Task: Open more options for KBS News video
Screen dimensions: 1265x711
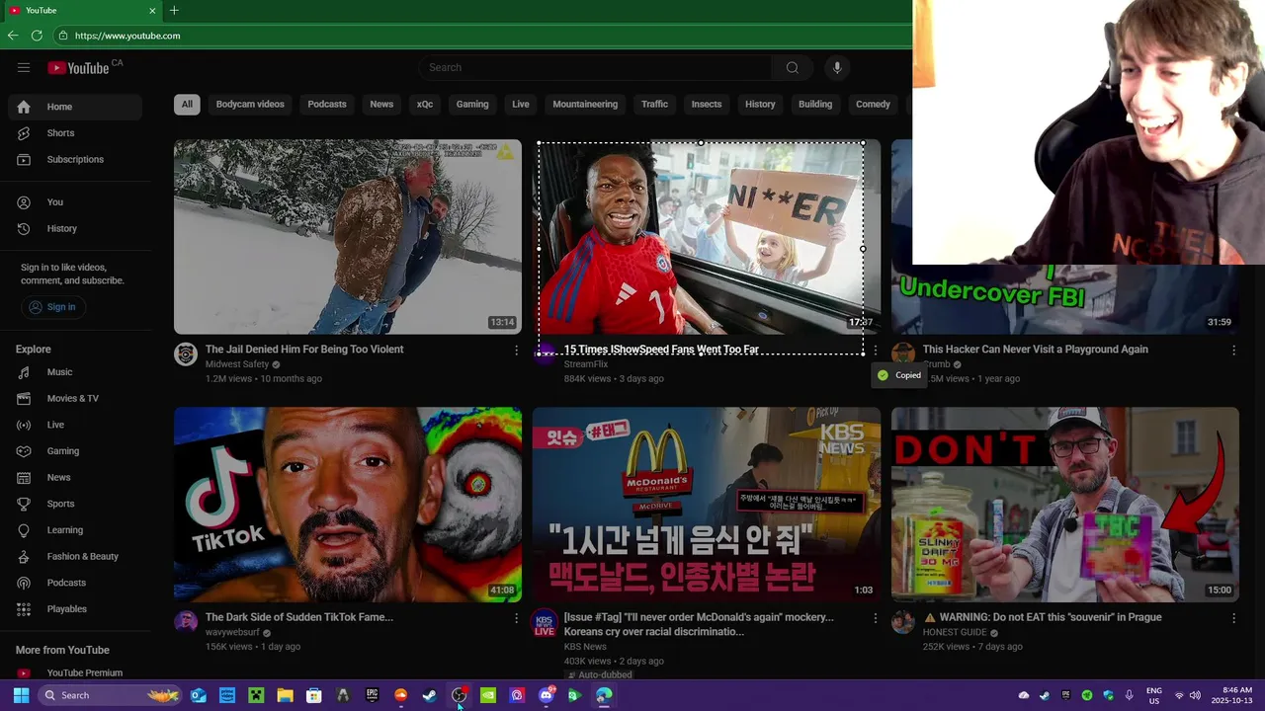Action: click(x=875, y=618)
